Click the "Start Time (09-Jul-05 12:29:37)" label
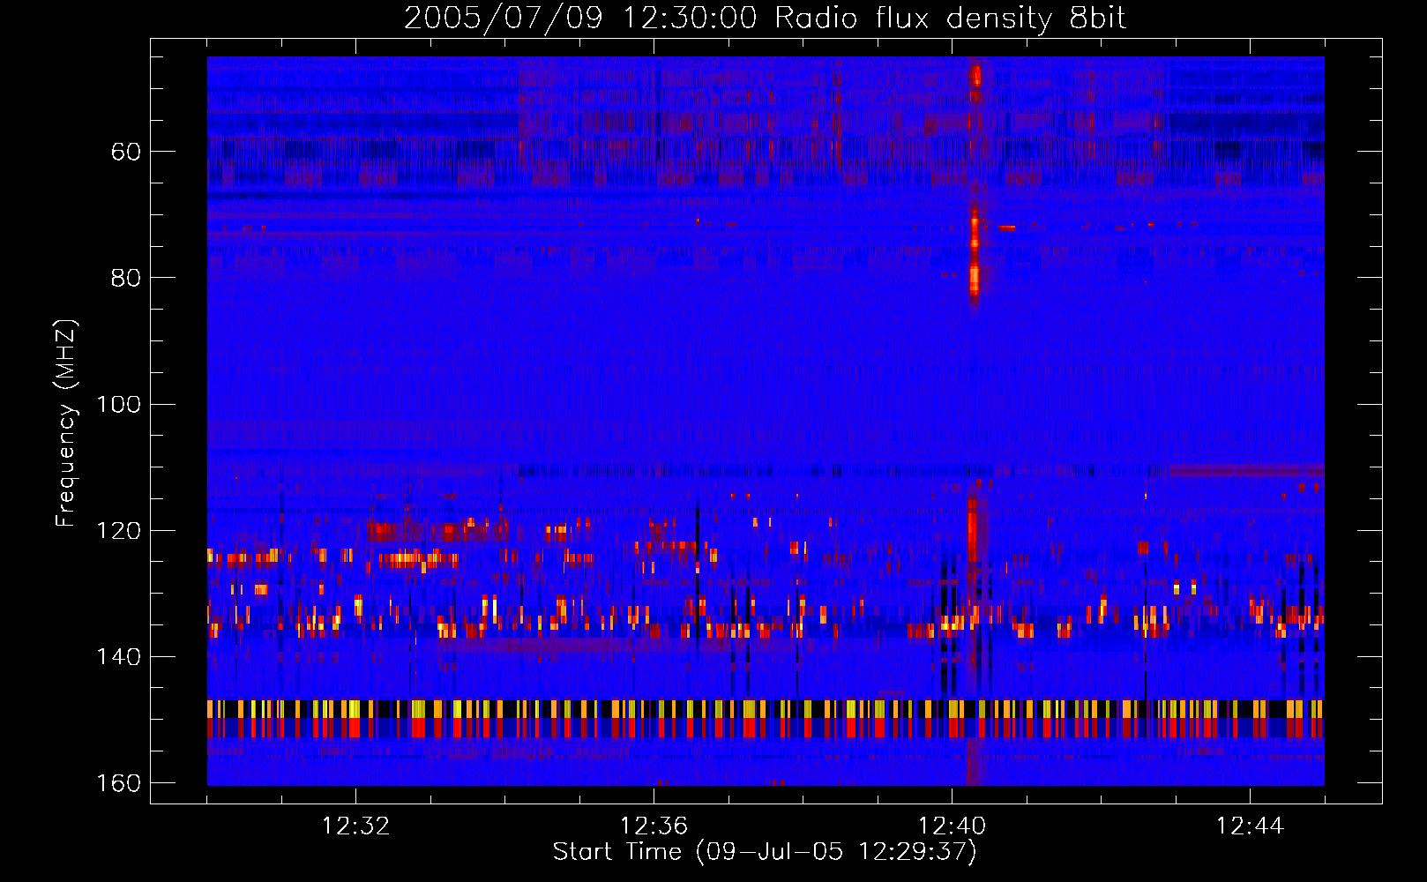Screen dimensions: 1427x882 click(x=765, y=852)
